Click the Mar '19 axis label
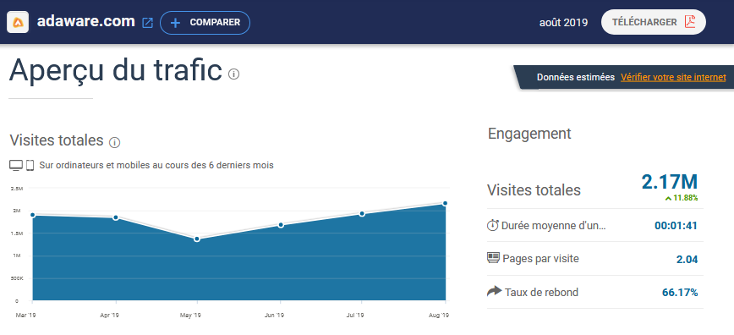 25,316
